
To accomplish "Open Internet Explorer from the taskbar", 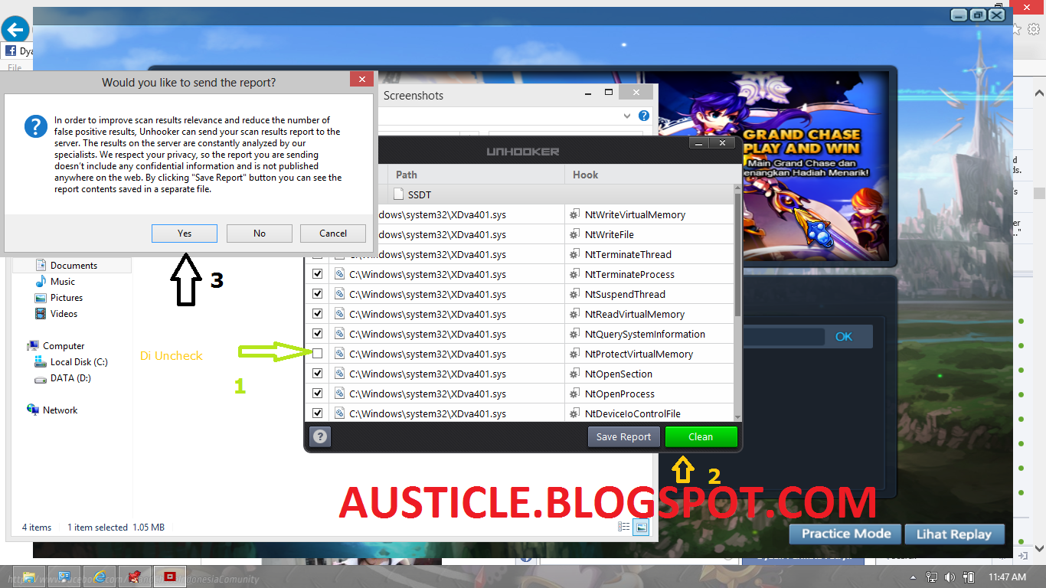I will pos(100,577).
